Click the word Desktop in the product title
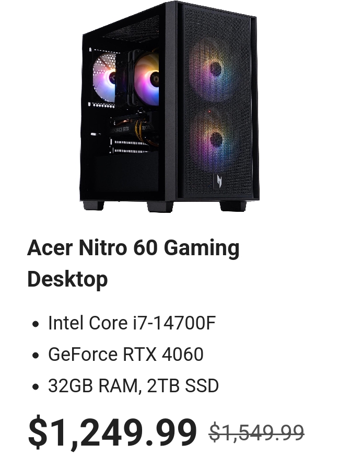 (x=67, y=279)
